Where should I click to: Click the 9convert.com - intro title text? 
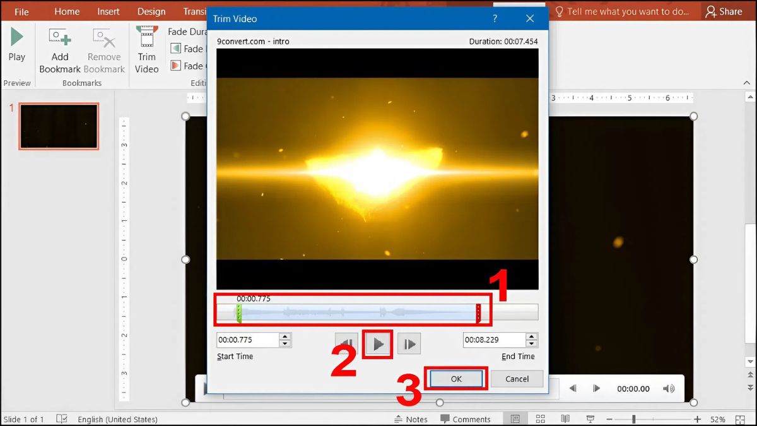[x=253, y=42]
